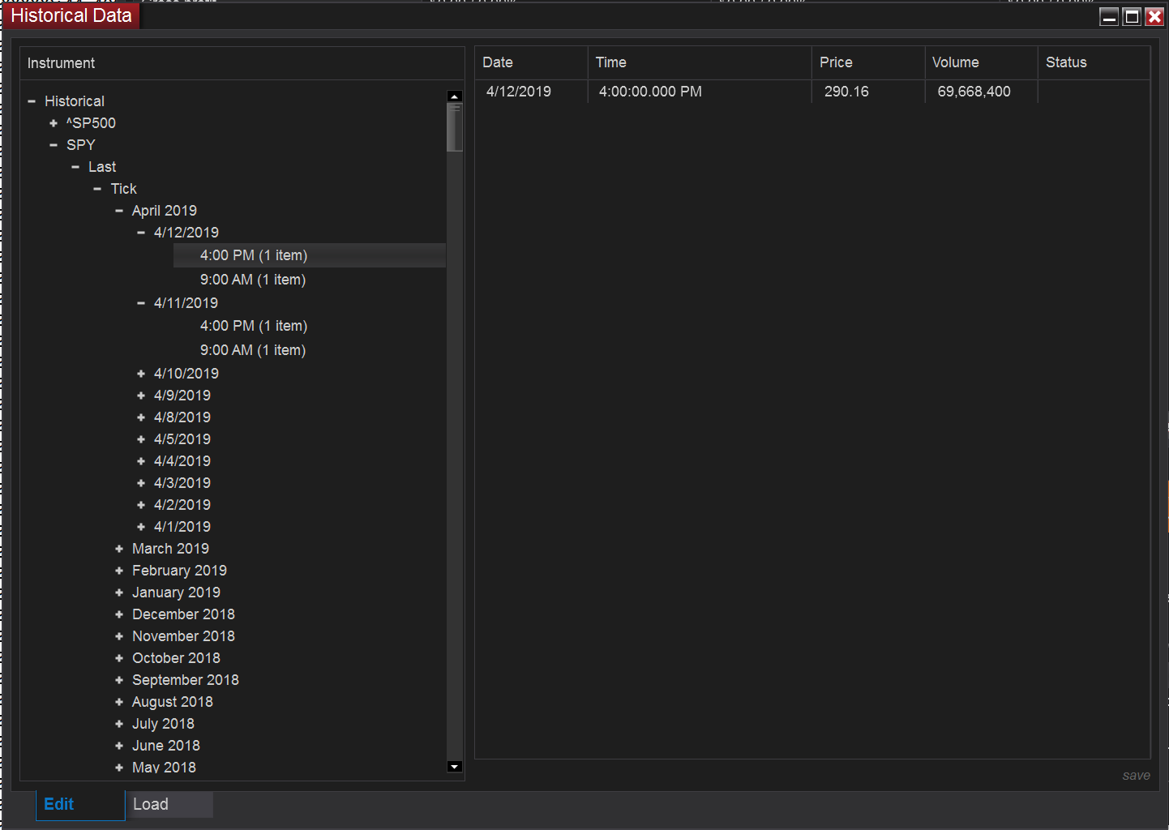Expand the ^SP500 instrument node
The width and height of the screenshot is (1169, 830).
(x=54, y=123)
